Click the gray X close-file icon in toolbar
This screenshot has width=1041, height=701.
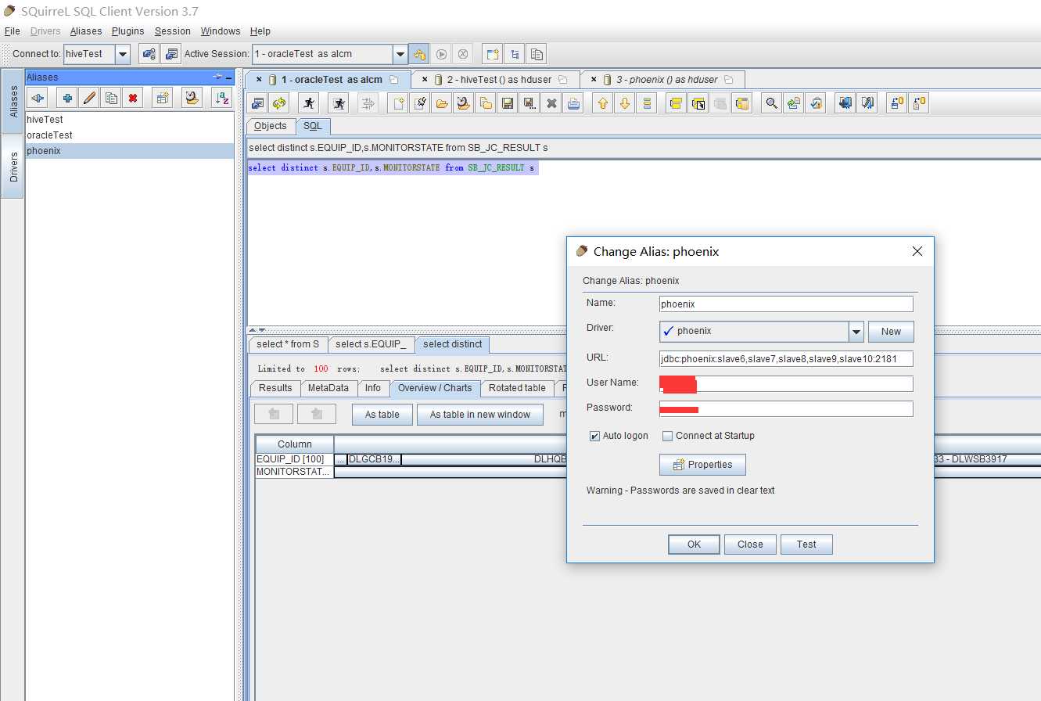pos(551,103)
